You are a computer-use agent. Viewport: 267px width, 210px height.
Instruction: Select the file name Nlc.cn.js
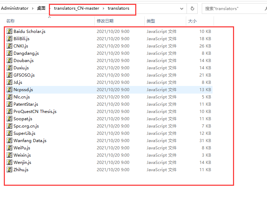coord(21,97)
